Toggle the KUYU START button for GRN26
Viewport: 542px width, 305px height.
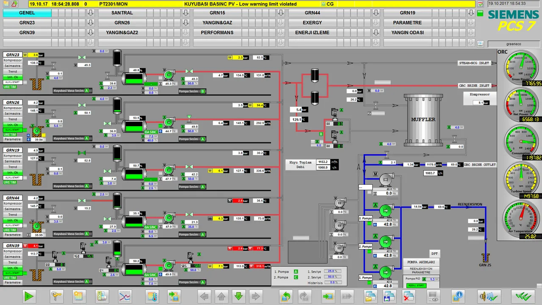[x=12, y=130]
